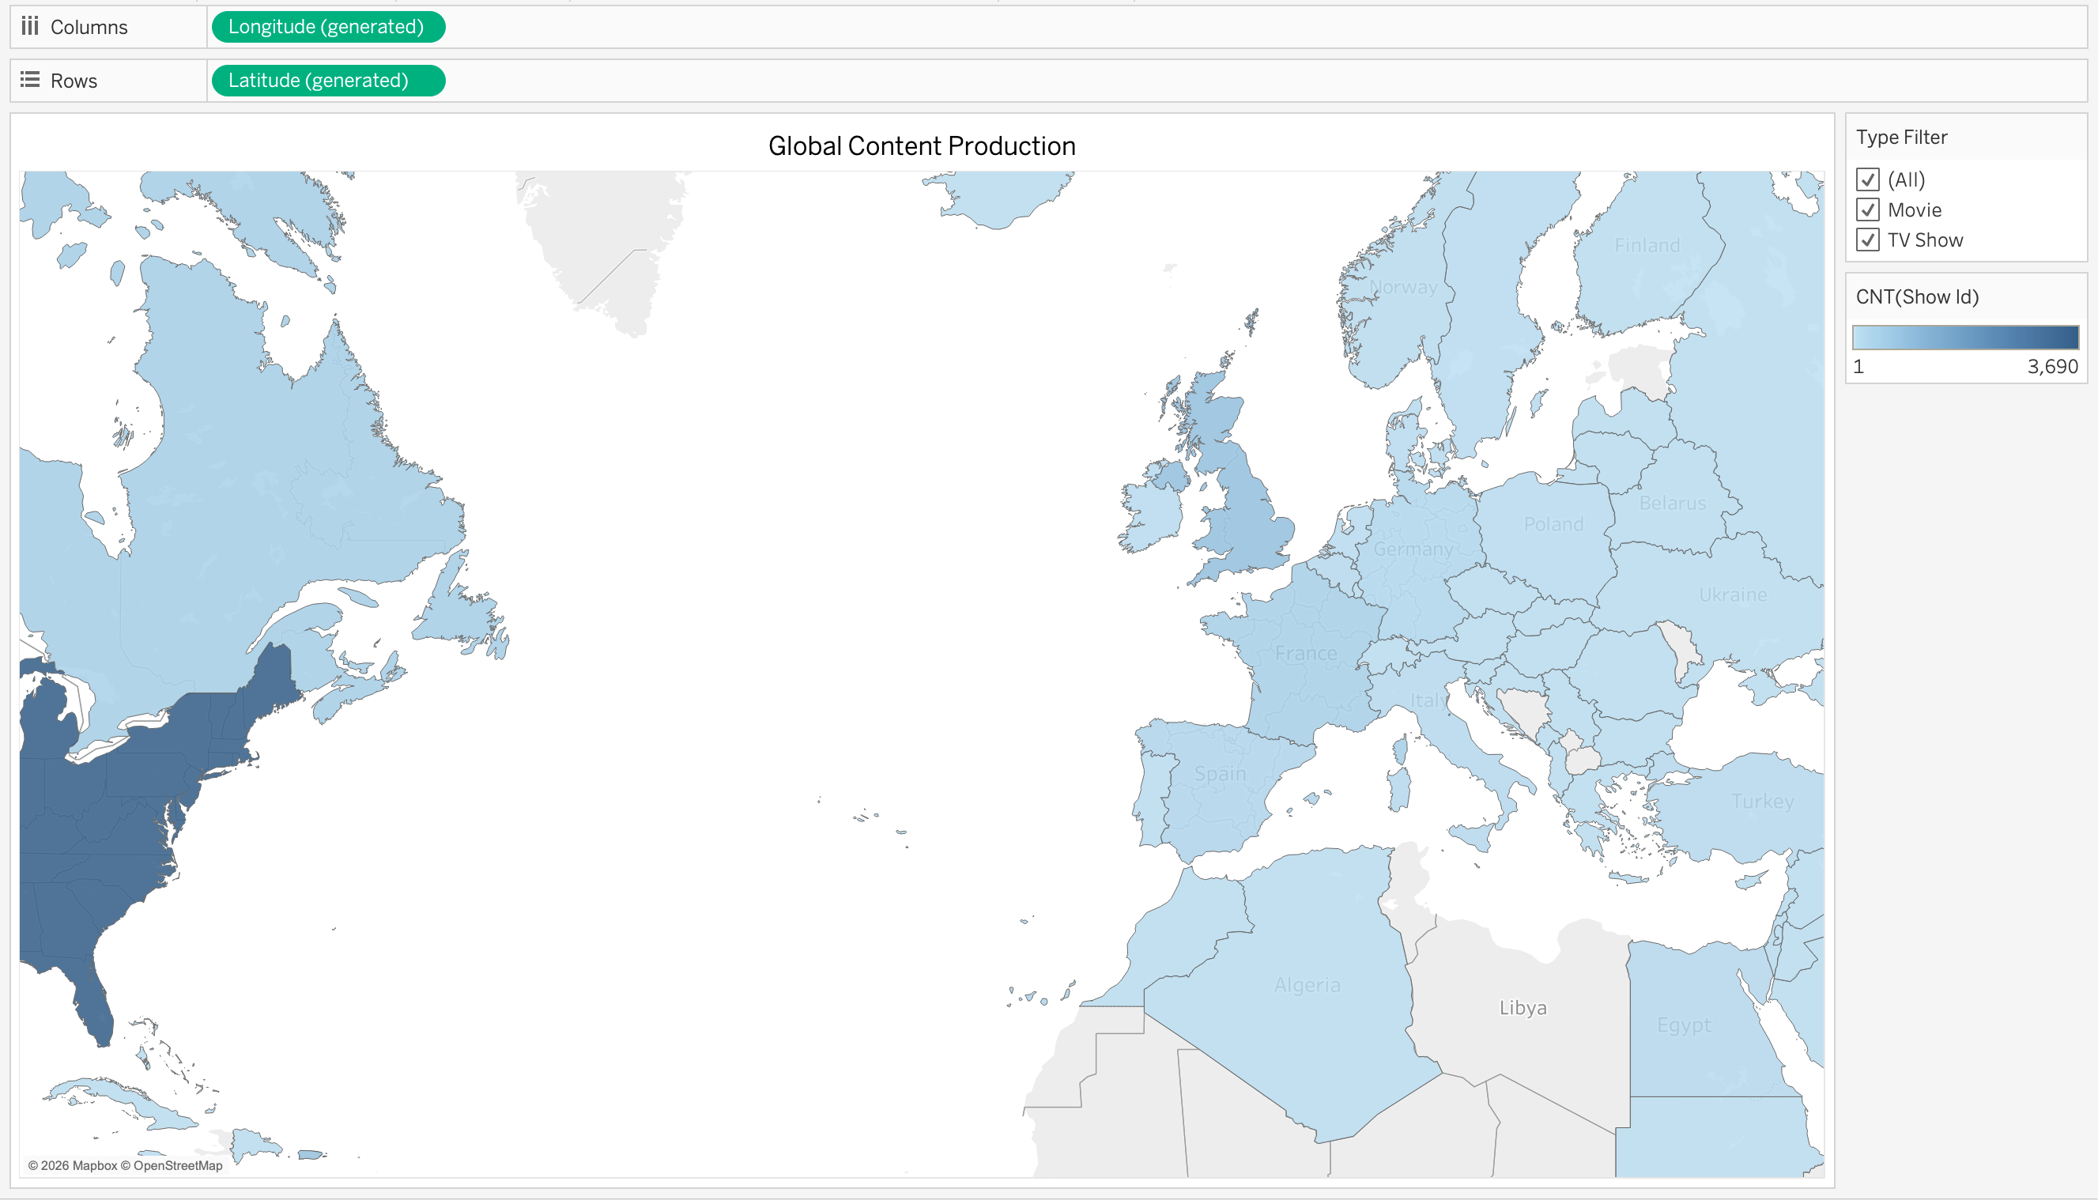Click the Columns shelf icon
The width and height of the screenshot is (2098, 1200).
pos(31,26)
